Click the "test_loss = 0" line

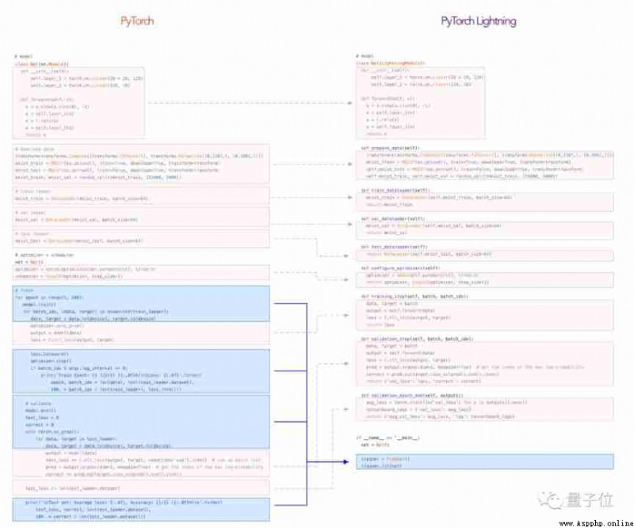[42, 417]
